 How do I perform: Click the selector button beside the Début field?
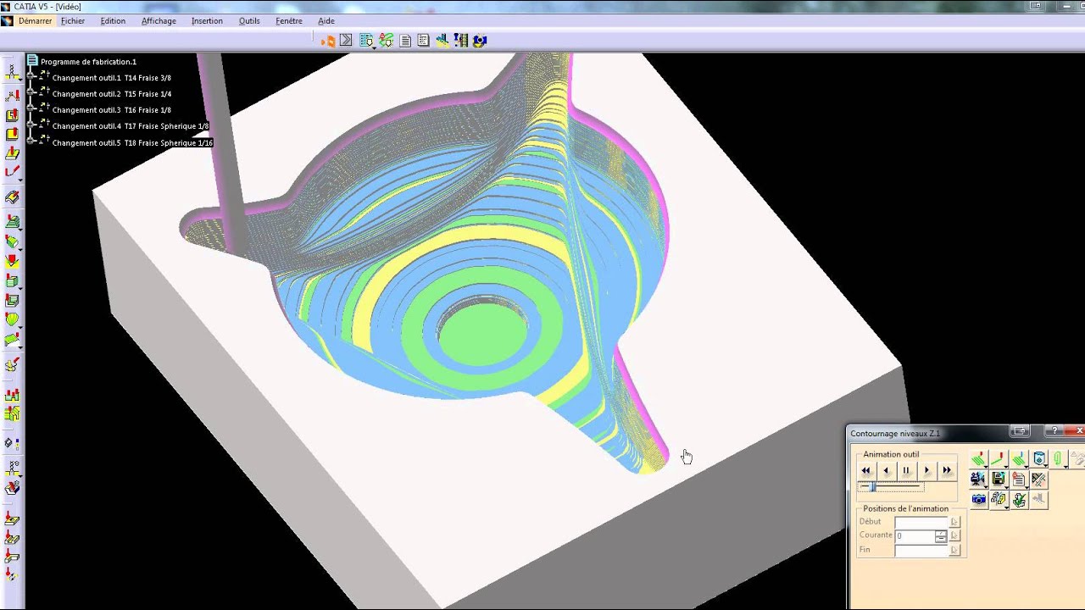[954, 521]
